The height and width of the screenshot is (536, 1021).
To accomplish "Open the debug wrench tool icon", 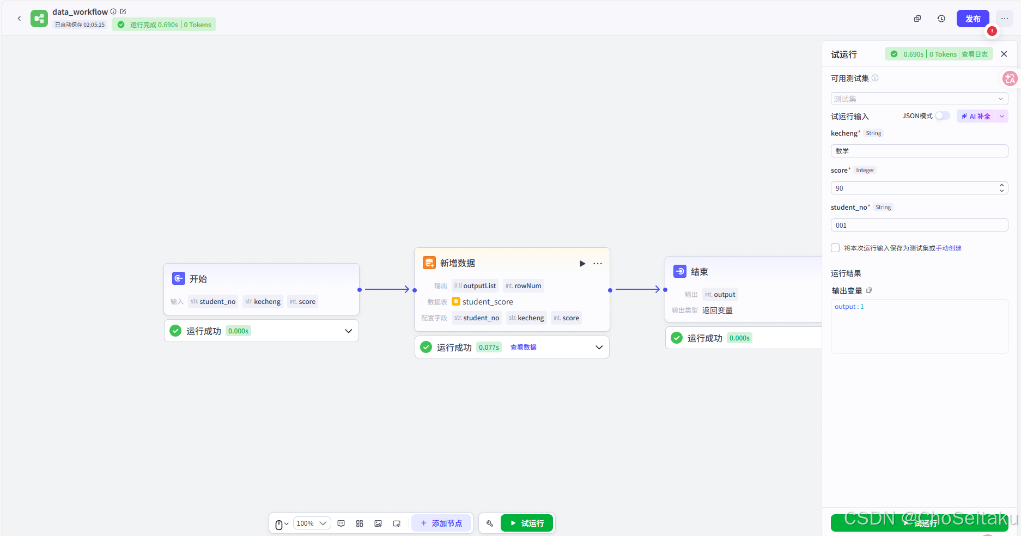I will (490, 523).
